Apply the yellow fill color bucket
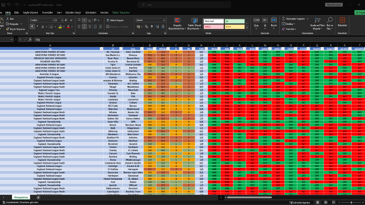 (x=60, y=27)
